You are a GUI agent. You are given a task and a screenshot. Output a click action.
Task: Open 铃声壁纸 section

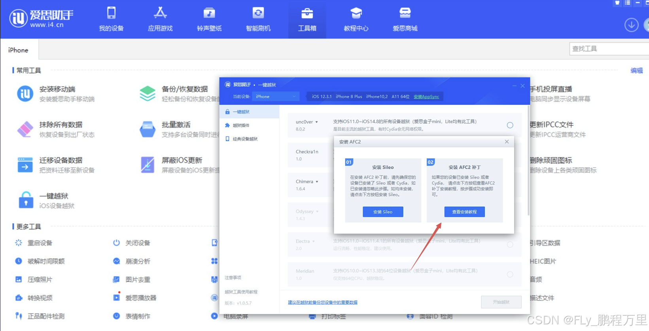[209, 19]
